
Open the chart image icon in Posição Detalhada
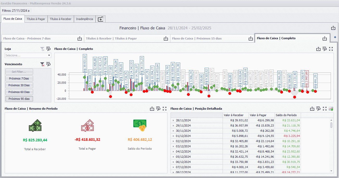(331, 109)
